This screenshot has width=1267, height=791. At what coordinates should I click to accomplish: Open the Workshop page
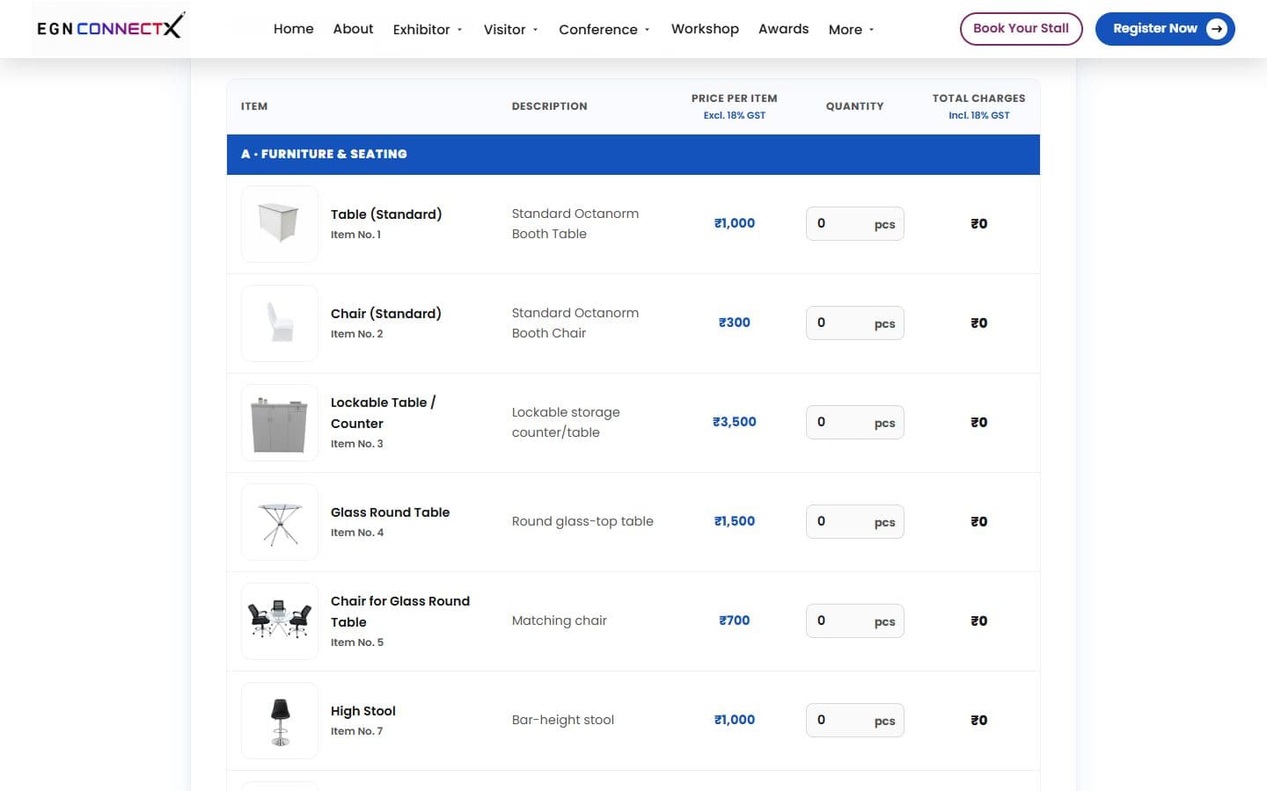click(x=705, y=29)
